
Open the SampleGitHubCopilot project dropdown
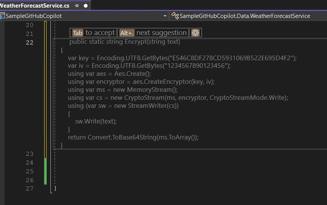tap(84, 16)
